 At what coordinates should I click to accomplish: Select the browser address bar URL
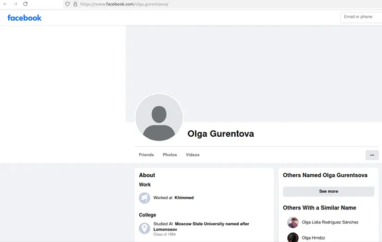[x=125, y=4]
